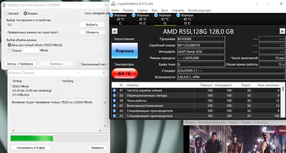Screen dimensions: 286x153
Task: Click status orb of attribute 09 row
Action: 114,100
